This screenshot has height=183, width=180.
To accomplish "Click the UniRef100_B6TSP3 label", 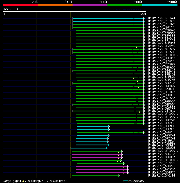I will point(161,37).
